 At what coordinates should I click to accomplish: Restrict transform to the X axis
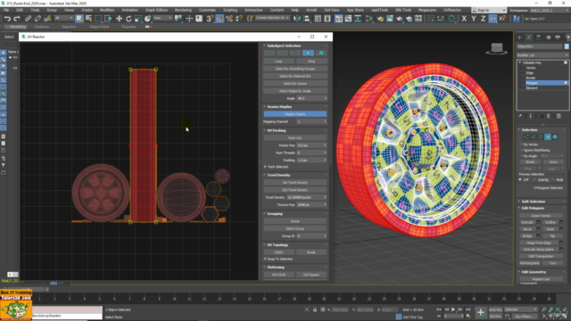[x=464, y=19]
